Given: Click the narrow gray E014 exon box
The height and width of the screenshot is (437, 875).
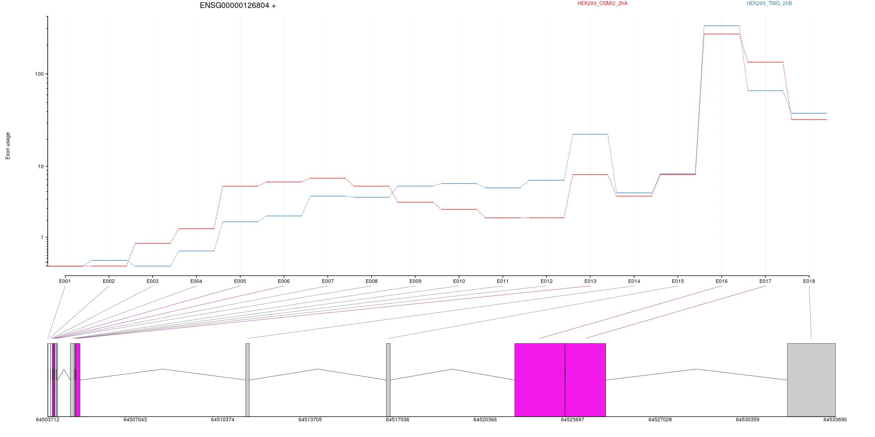Looking at the screenshot, I should pyautogui.click(x=248, y=380).
